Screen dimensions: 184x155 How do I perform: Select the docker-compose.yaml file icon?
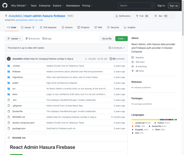9,123
